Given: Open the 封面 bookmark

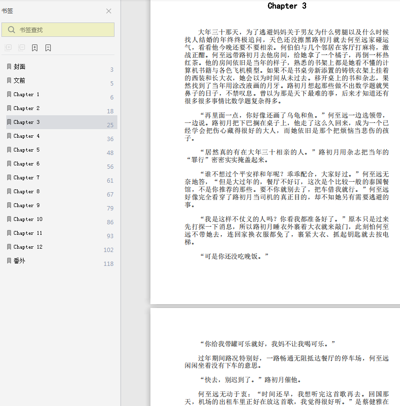Looking at the screenshot, I should pyautogui.click(x=62, y=67).
